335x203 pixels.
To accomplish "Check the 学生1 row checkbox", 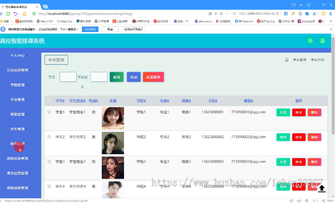I will [49, 112].
